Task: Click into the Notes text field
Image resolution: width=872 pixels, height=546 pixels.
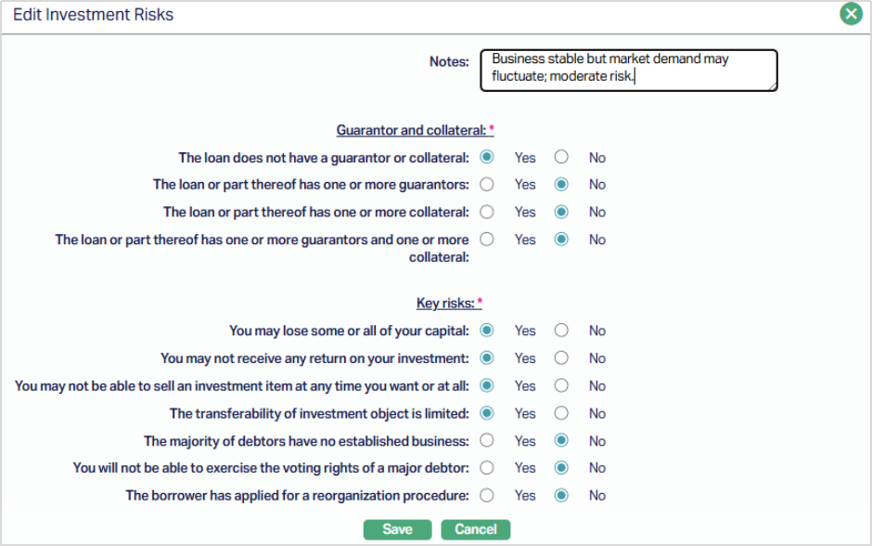Action: [x=628, y=71]
